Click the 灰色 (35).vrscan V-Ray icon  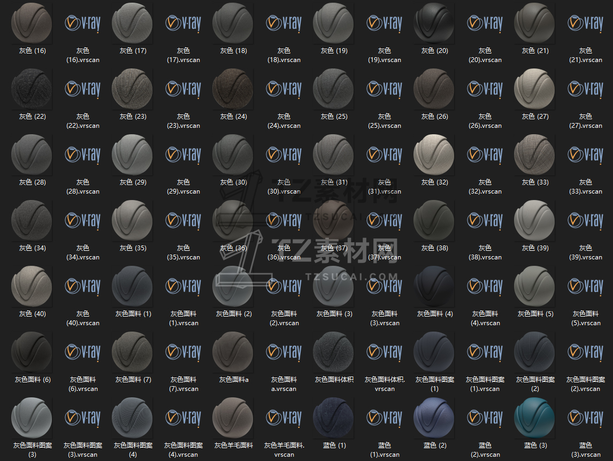183,220
